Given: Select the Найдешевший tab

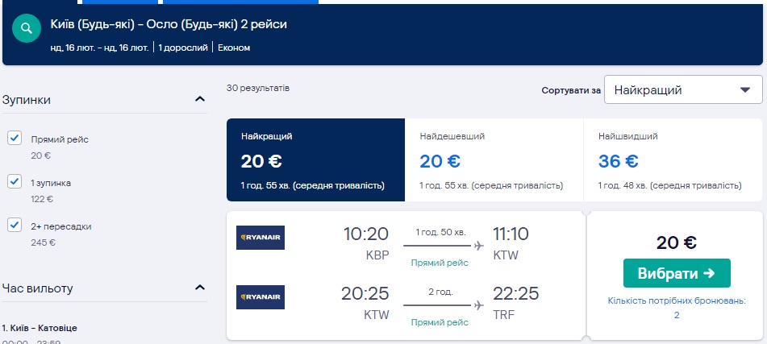Looking at the screenshot, I should 493,160.
